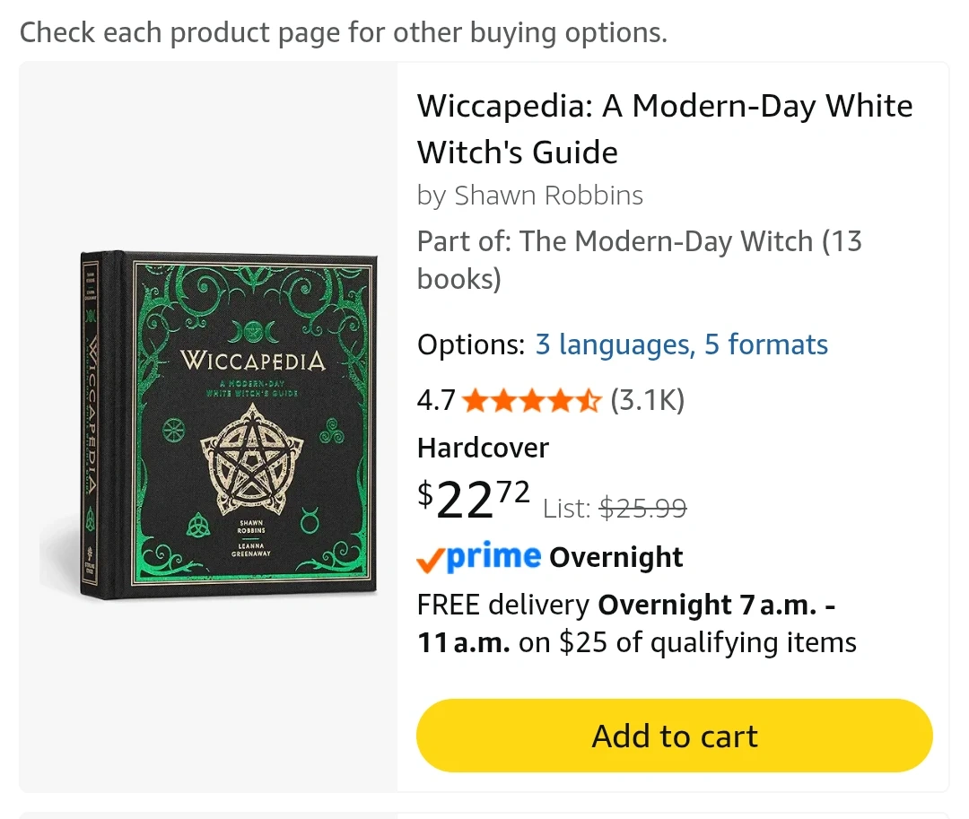Click author name Shawn Robbins

pyautogui.click(x=548, y=196)
